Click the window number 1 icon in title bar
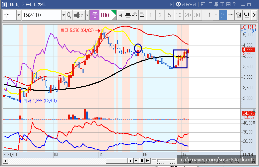Viewport: 259px width, 167px height. (x=4, y=5)
